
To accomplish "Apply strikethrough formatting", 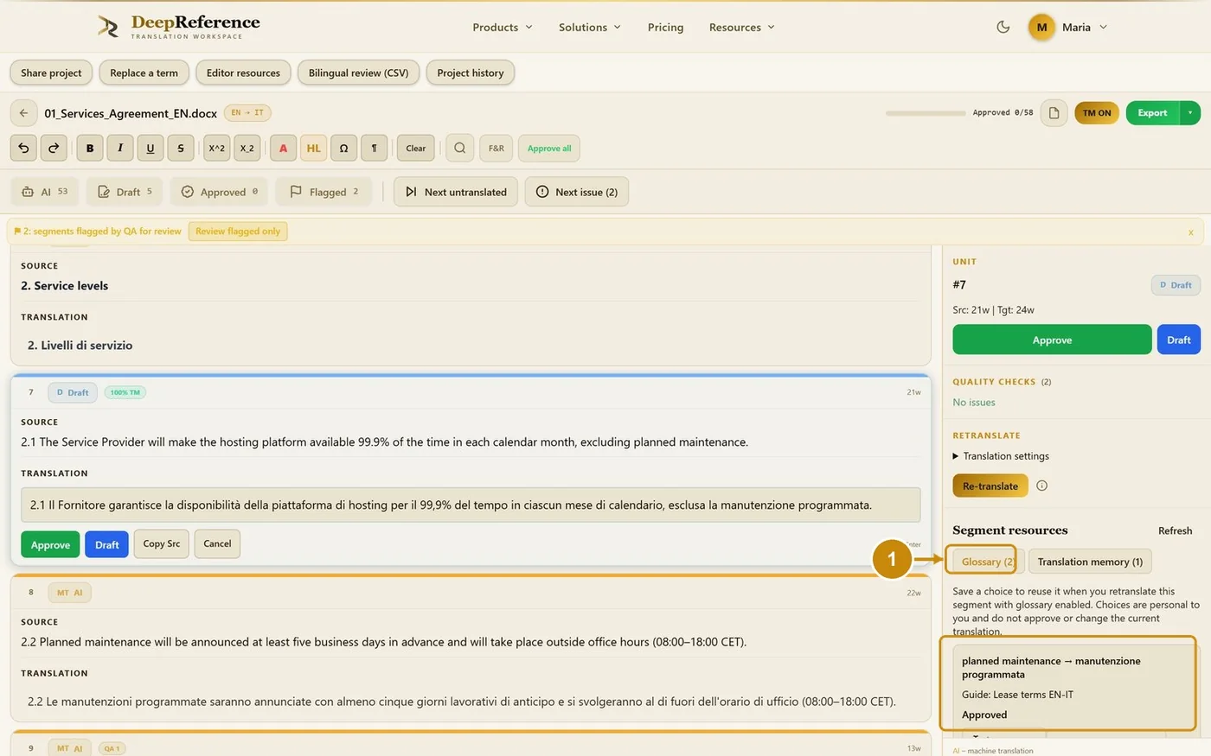I will [x=181, y=148].
